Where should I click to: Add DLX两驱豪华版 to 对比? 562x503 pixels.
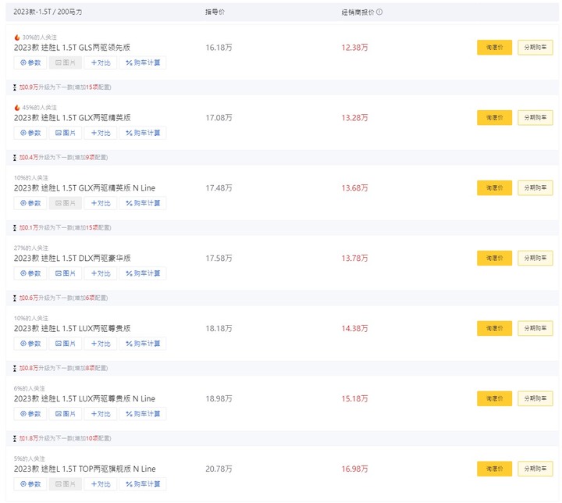(x=101, y=273)
